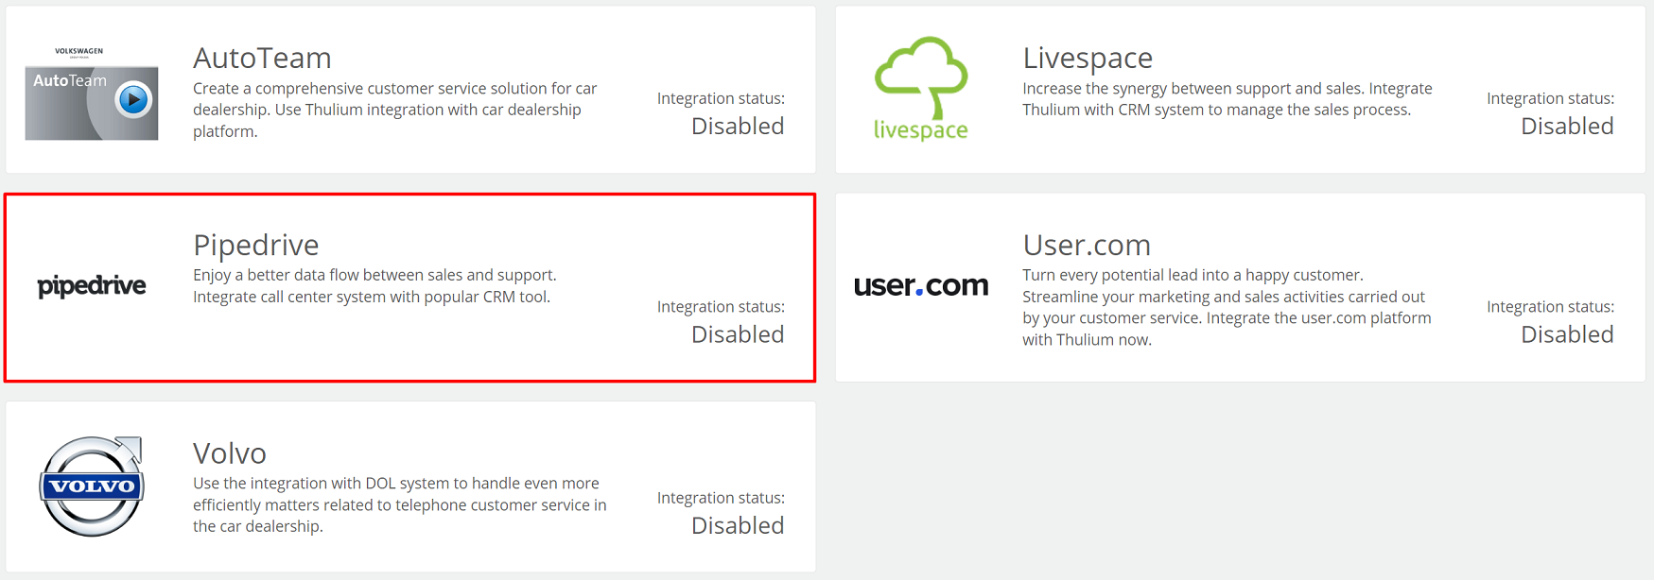The image size is (1654, 580).
Task: Click 'Integration status:' label on User.com card
Action: (1550, 307)
